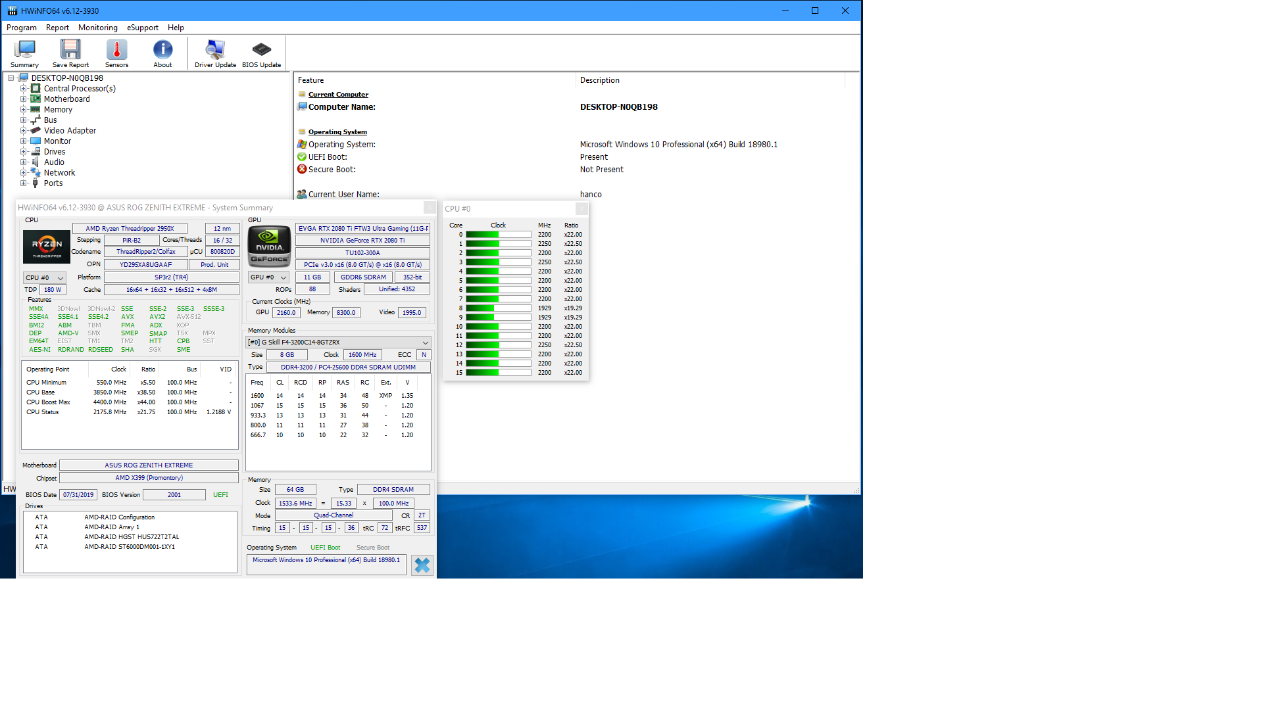Image resolution: width=1263 pixels, height=710 pixels.
Task: Open the Program menu
Action: 22,28
